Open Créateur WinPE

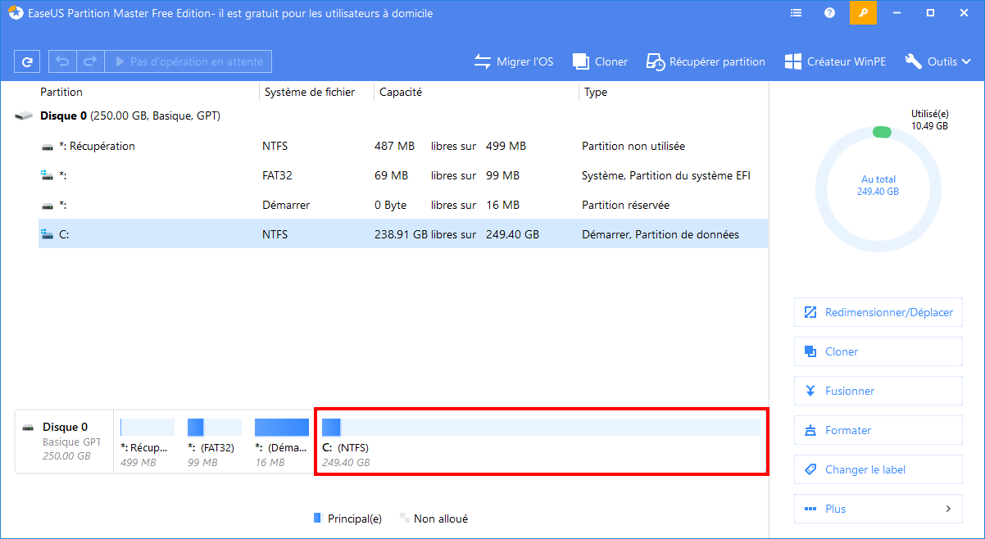pos(835,61)
